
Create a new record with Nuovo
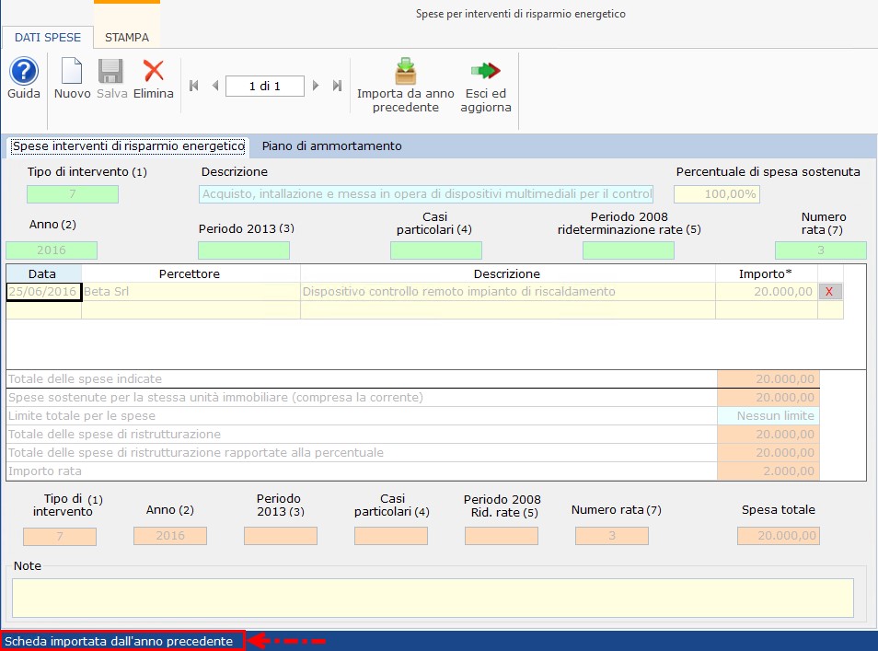tap(72, 78)
